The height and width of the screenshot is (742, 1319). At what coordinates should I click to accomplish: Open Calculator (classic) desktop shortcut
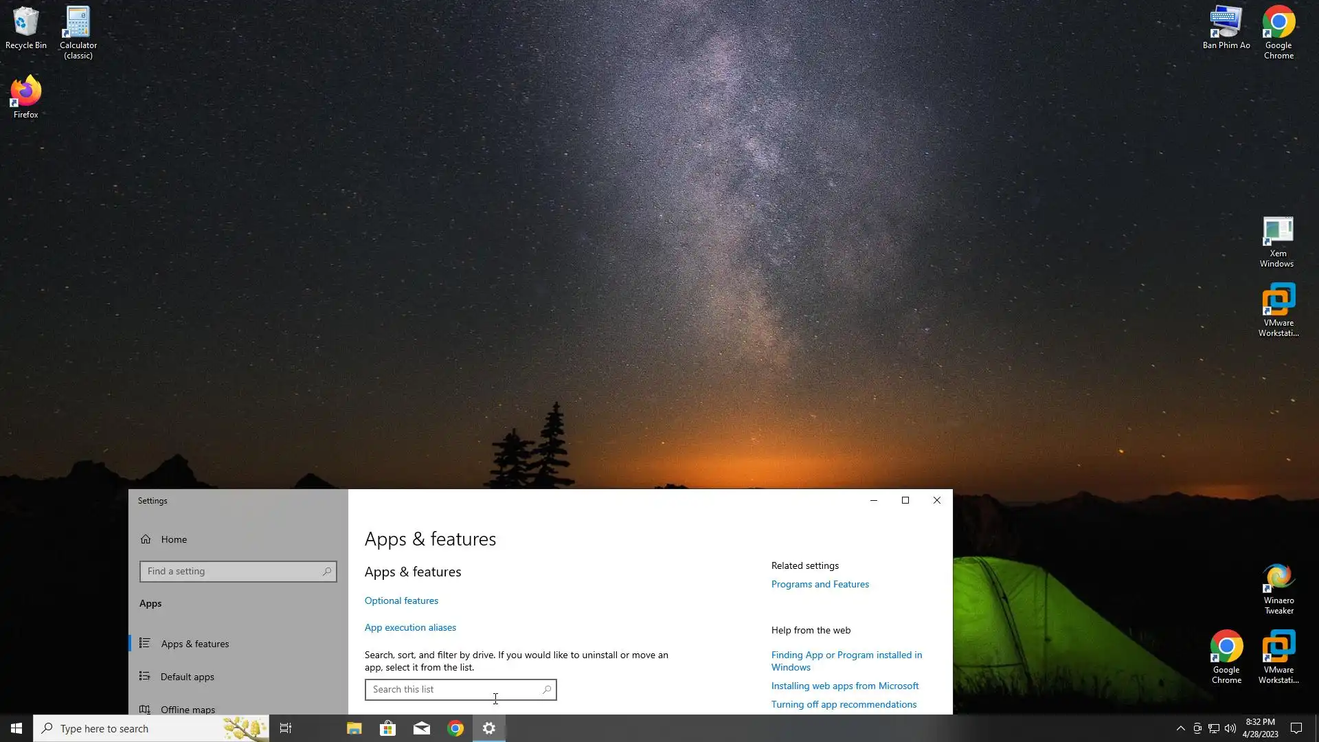coord(78,31)
